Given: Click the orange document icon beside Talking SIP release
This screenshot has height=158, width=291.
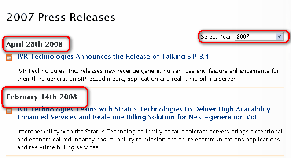Looking at the screenshot, I should (x=9, y=57).
